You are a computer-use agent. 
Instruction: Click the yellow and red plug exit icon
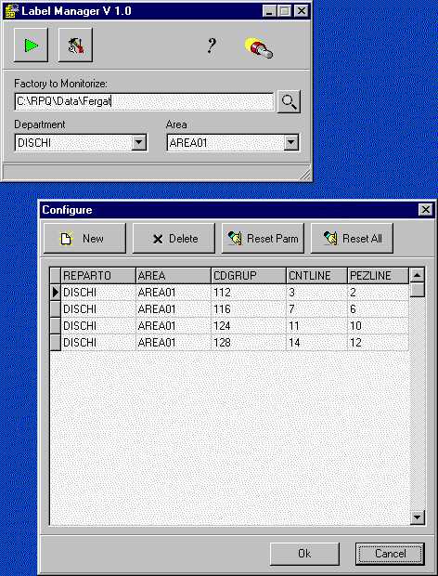tap(259, 47)
